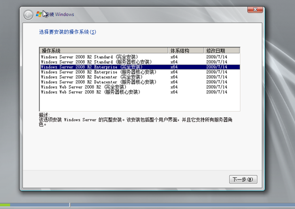Click the round back arrow button
The image size is (295, 209).
tap(28, 15)
